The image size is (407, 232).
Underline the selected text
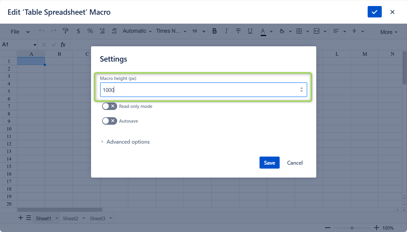250,31
